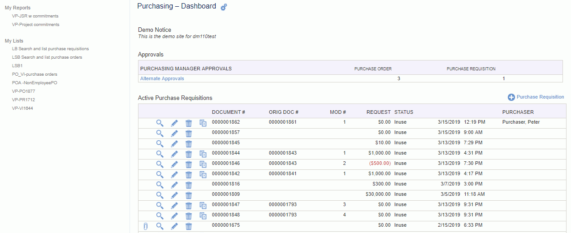Screen dimensions: 571x233
Task: Create a new Purchase Requisition
Action: pos(536,97)
